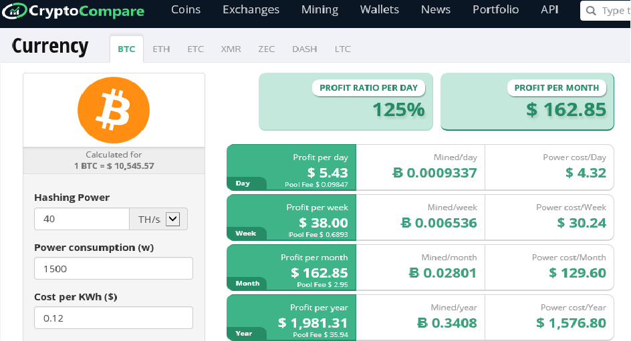Click the Mined/year 0.3408 value
This screenshot has width=631, height=341.
click(447, 322)
